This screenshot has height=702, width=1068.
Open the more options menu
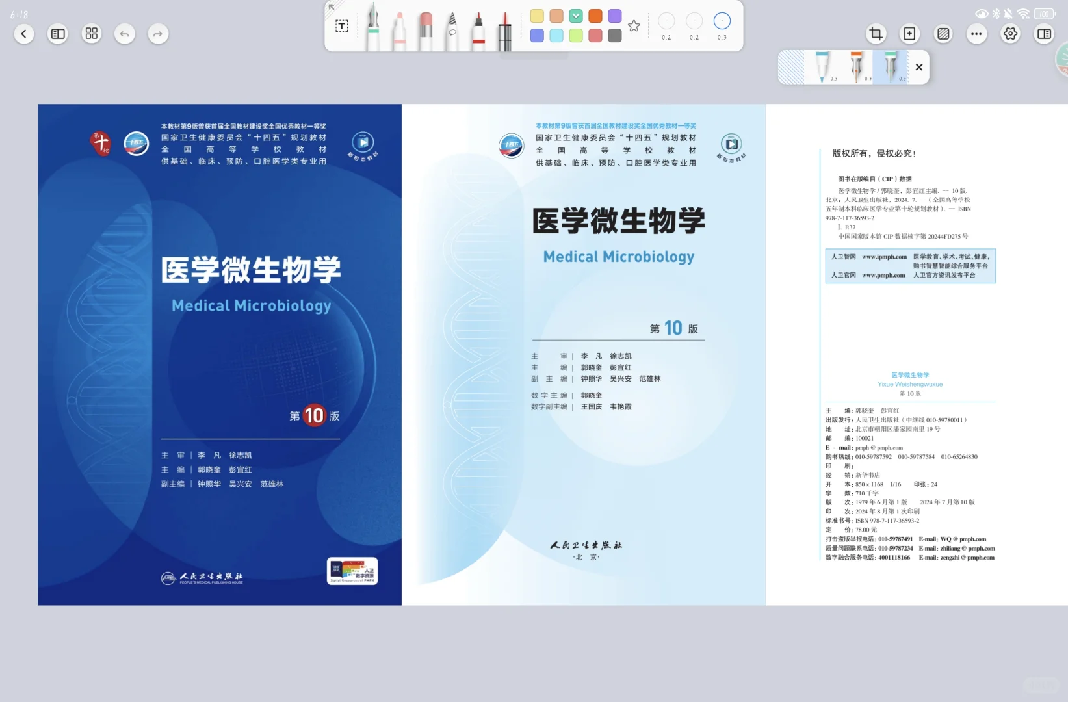pyautogui.click(x=976, y=34)
